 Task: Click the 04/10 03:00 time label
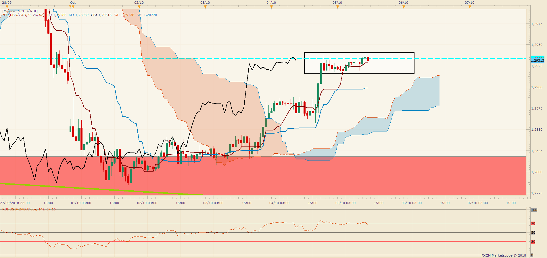click(279, 203)
